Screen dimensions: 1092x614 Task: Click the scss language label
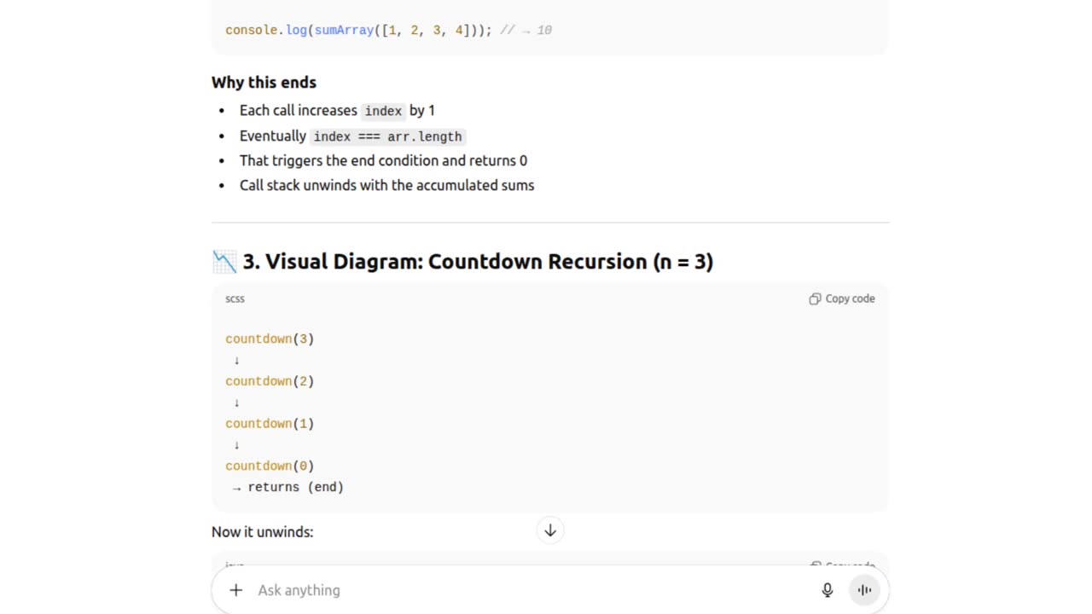point(235,298)
